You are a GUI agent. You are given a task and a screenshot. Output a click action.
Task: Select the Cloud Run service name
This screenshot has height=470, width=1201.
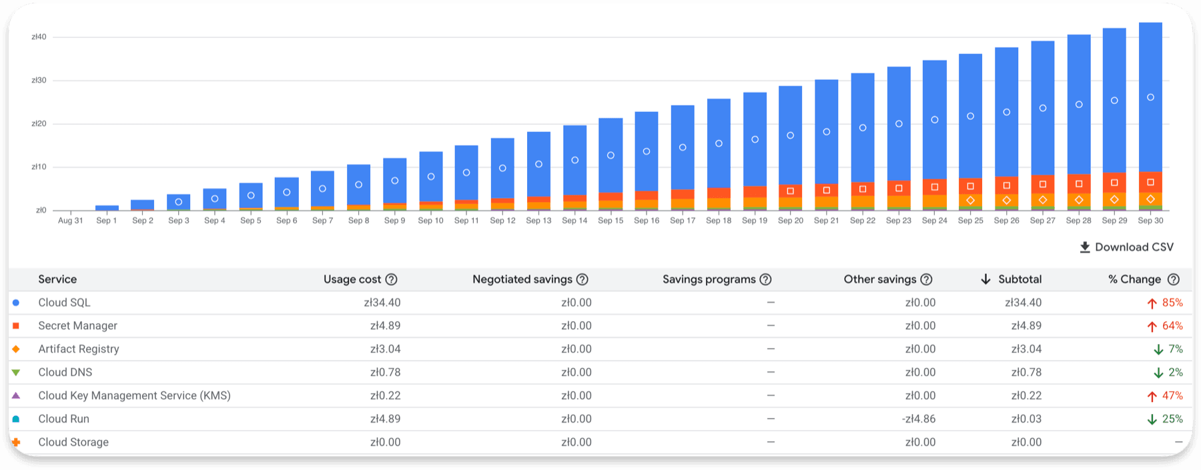coord(63,419)
